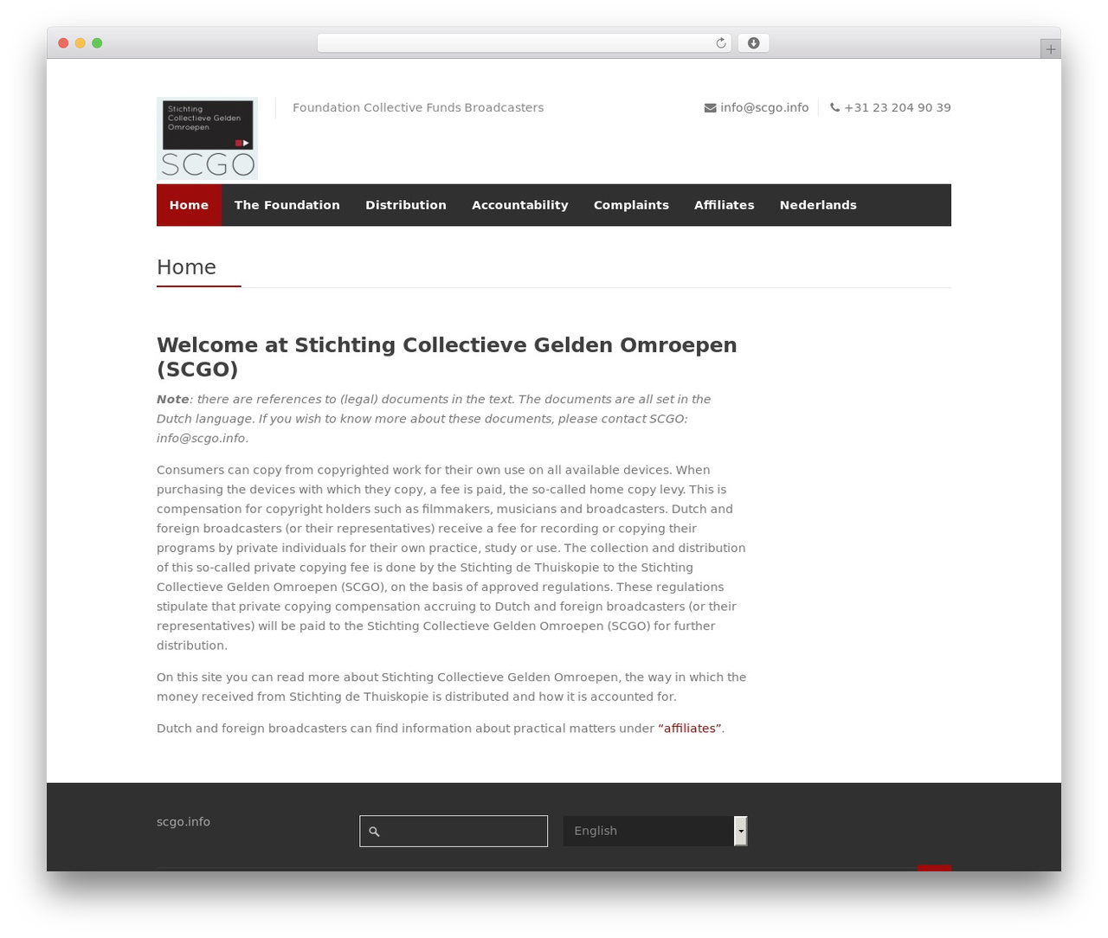Reload the page with the refresh icon
The image size is (1108, 938).
tap(721, 43)
